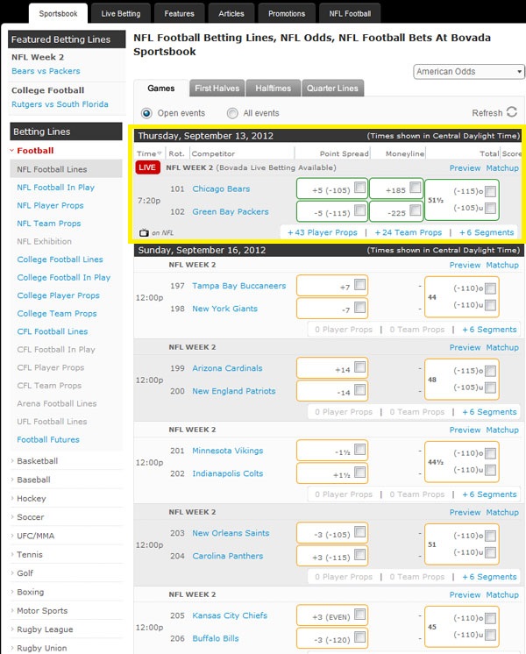526x654 pixels.
Task: Click the Refresh text button
Action: point(487,113)
